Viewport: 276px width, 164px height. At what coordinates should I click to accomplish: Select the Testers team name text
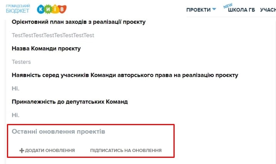tap(21, 62)
